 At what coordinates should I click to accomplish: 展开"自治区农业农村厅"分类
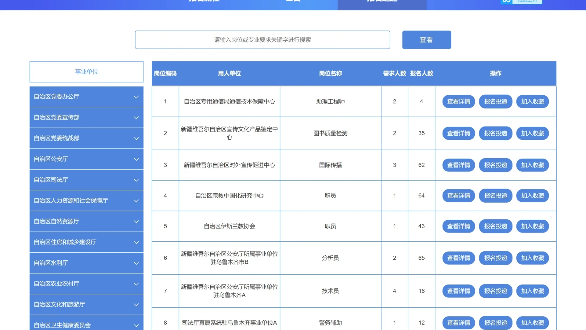(x=86, y=284)
